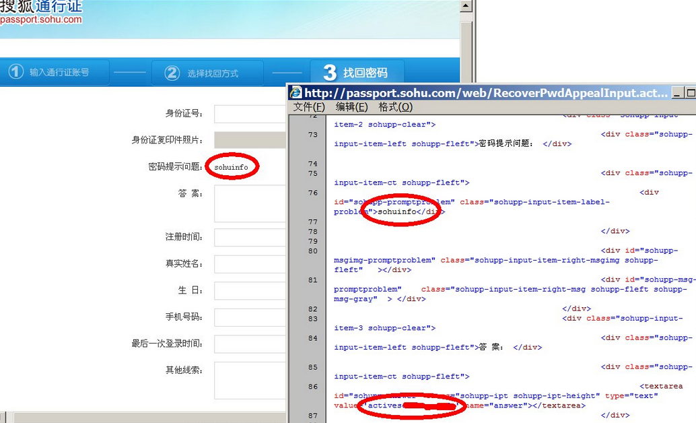Select the step 2 circled numeral icon

[x=172, y=72]
